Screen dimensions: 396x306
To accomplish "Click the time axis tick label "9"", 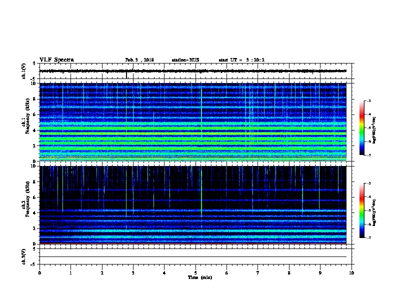I will click(320, 273).
